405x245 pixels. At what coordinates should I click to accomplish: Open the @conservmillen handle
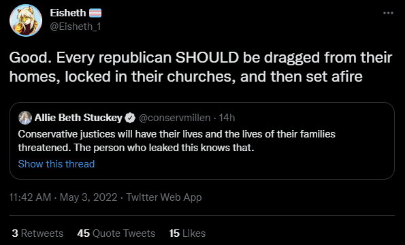(x=175, y=118)
